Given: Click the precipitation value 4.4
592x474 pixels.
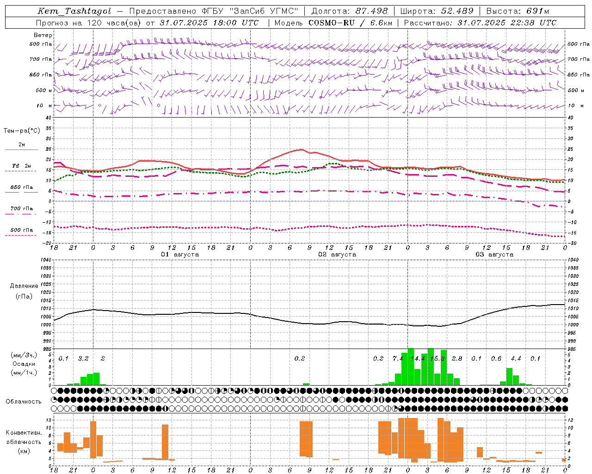Looking at the screenshot, I should [516, 359].
